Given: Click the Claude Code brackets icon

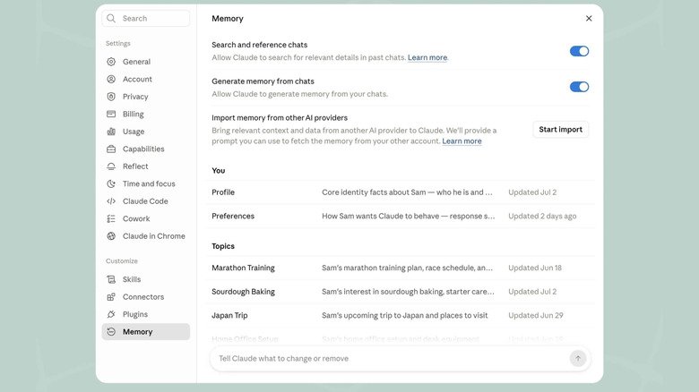Looking at the screenshot, I should tap(111, 200).
